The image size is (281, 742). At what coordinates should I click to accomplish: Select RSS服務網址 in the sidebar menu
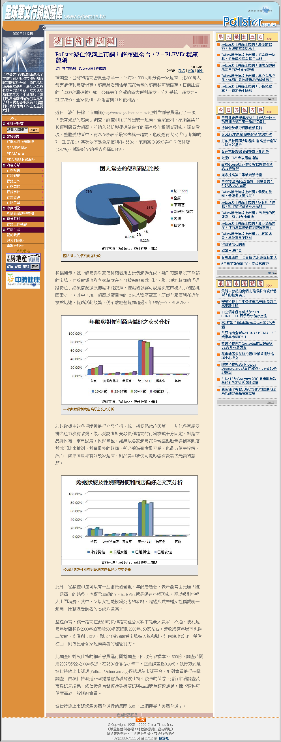point(17,148)
